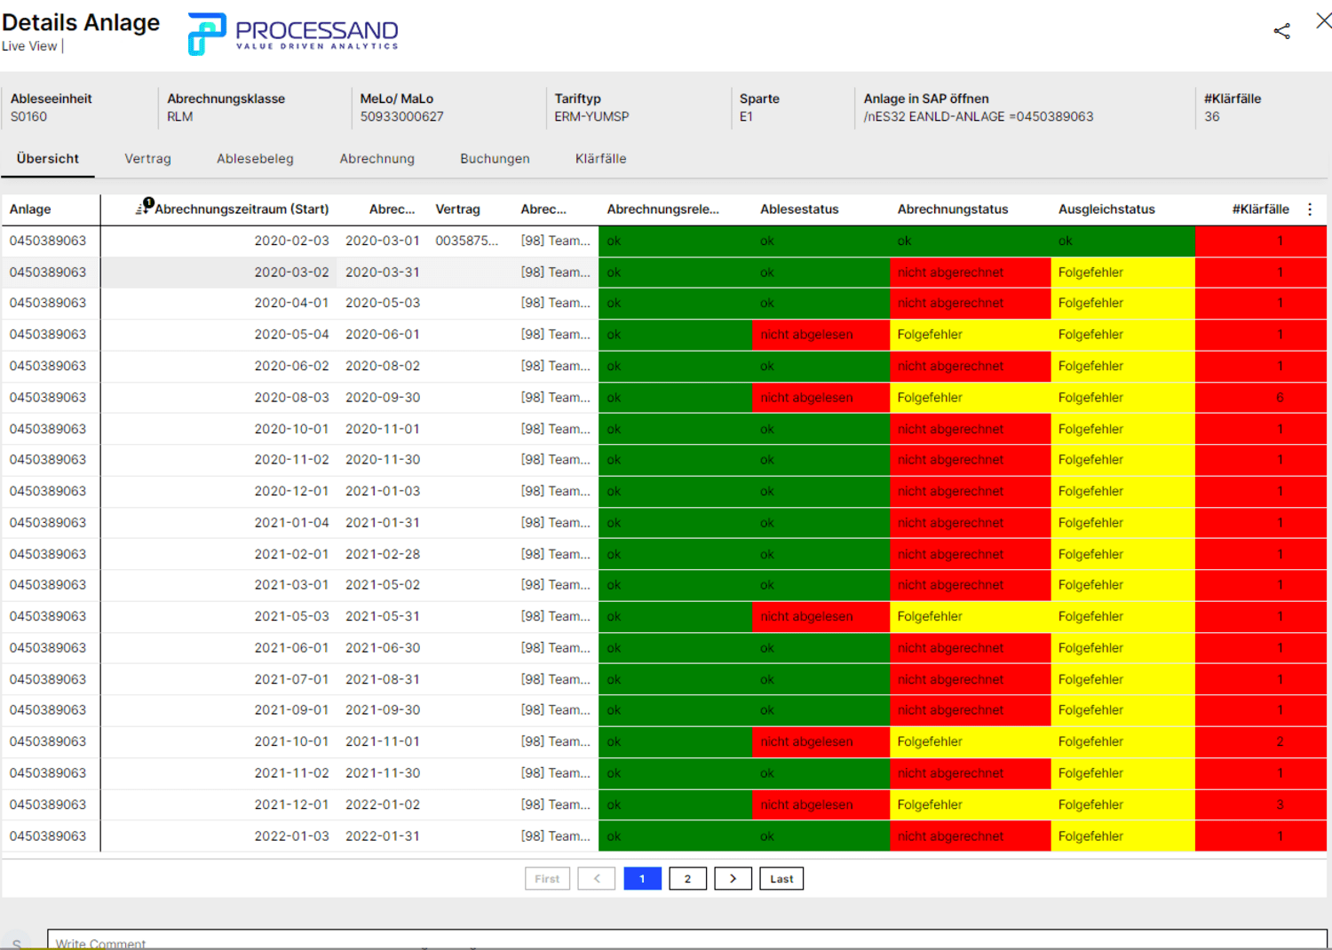The width and height of the screenshot is (1332, 950).
Task: Switch to the Ablesebeleg tab
Action: pos(255,159)
